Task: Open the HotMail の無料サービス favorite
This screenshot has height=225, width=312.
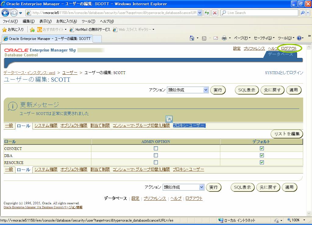Action: [90, 30]
